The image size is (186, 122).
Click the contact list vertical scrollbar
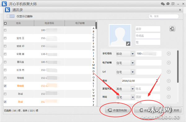tap(96, 25)
